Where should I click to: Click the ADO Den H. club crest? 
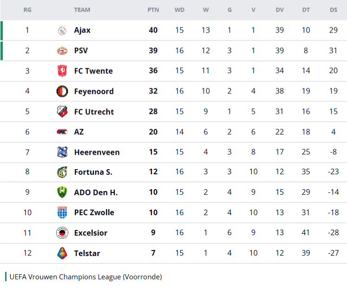(x=62, y=192)
